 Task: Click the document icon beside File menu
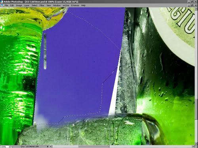point(2,6)
